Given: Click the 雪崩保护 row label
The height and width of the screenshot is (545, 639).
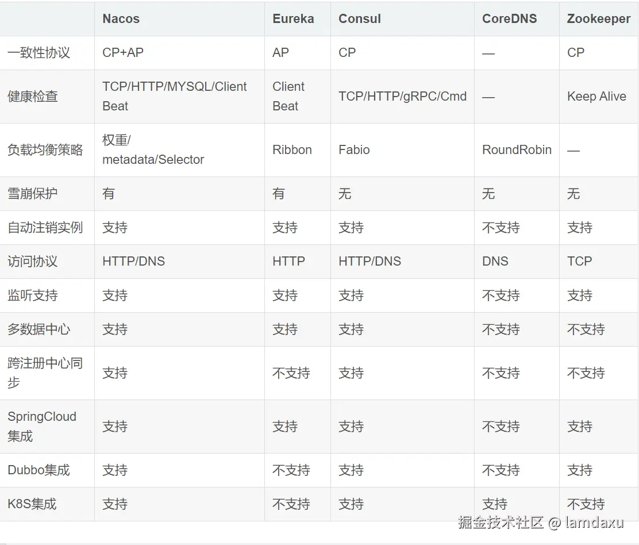Looking at the screenshot, I should (33, 194).
